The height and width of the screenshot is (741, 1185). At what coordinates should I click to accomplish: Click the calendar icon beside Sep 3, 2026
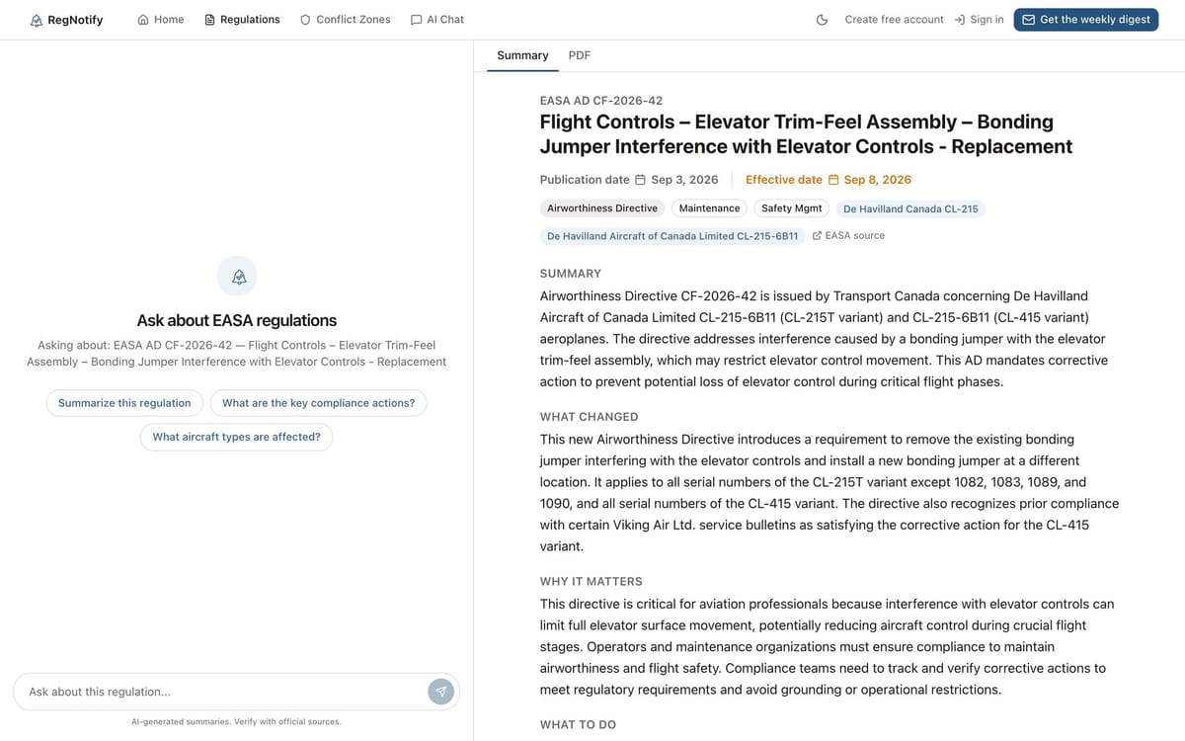[x=640, y=180]
